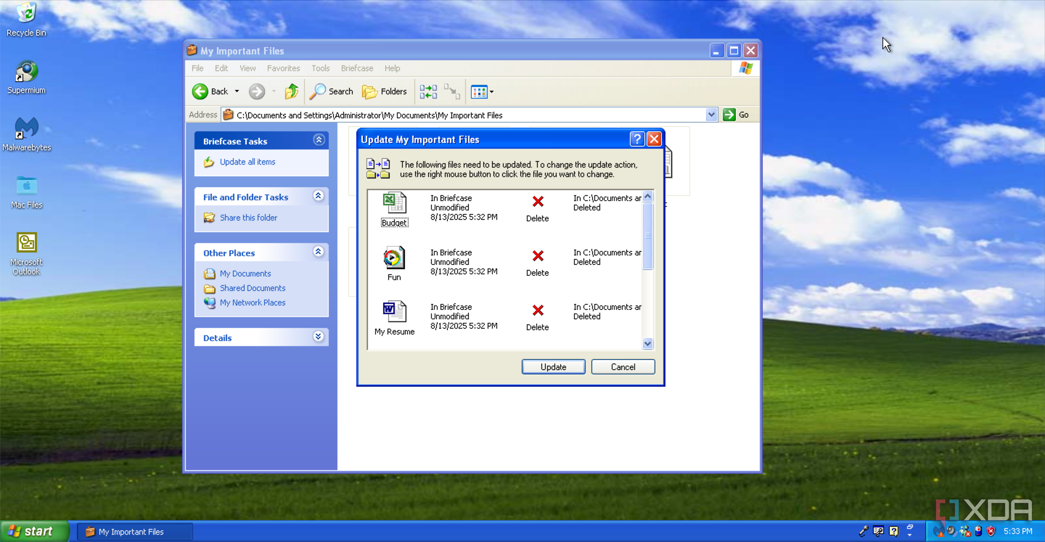Click the Update dialog header files icon
The height and width of the screenshot is (542, 1045).
(x=378, y=168)
